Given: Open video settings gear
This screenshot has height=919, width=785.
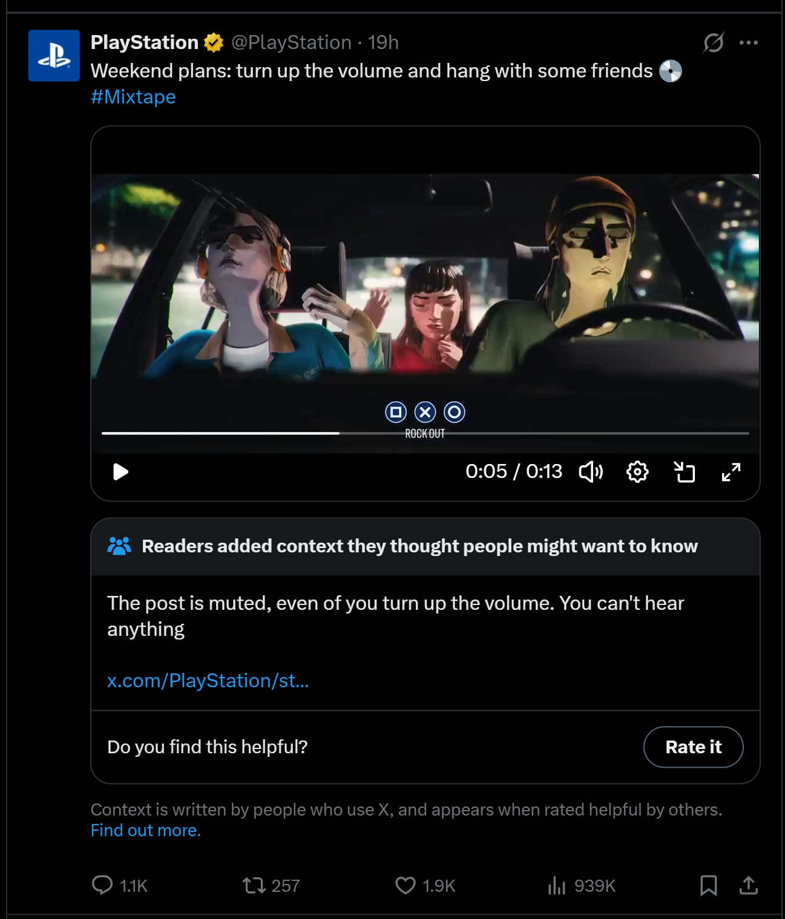Looking at the screenshot, I should 637,472.
